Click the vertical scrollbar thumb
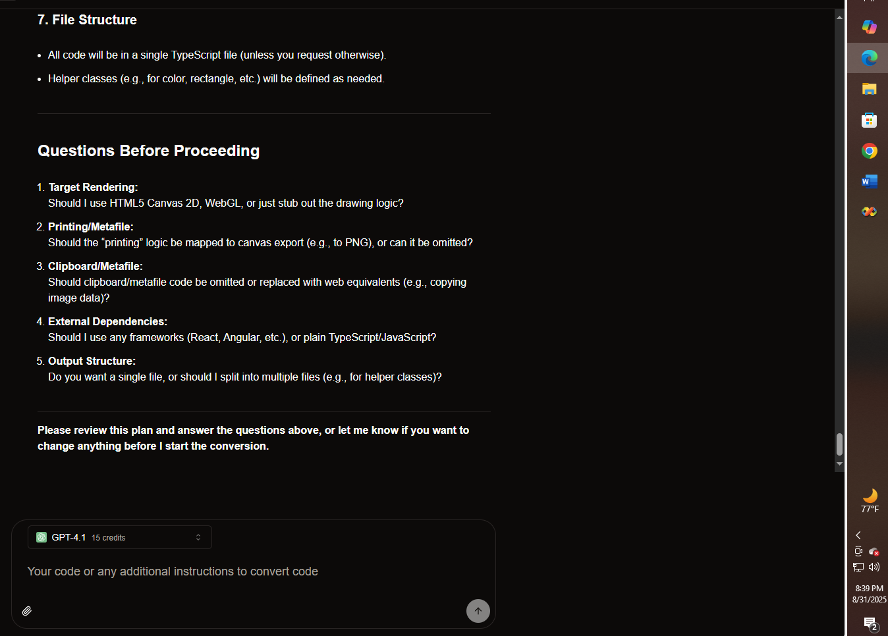The height and width of the screenshot is (636, 888). [x=839, y=444]
